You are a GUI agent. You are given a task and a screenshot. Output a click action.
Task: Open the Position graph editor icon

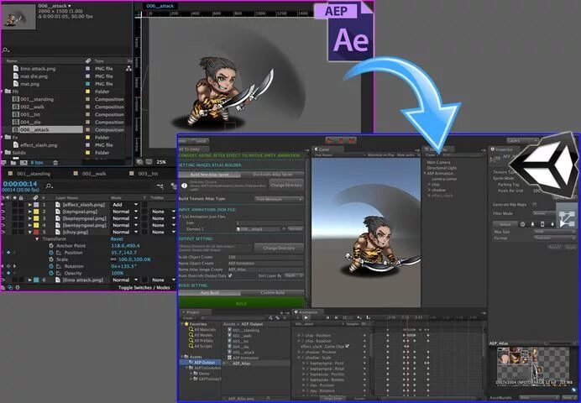click(x=59, y=253)
